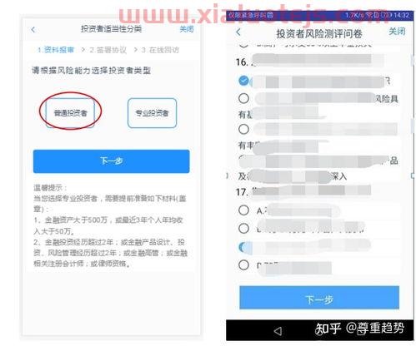Image resolution: width=416 pixels, height=346 pixels.
Task: Click 下一步 below the questionnaire
Action: [319, 298]
